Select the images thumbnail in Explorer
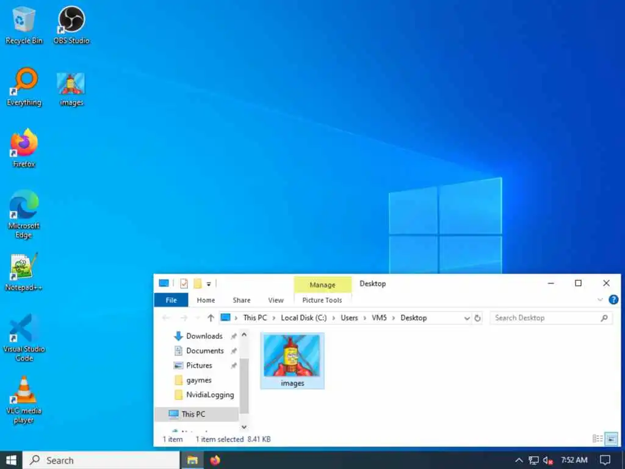Image resolution: width=625 pixels, height=469 pixels. (292, 360)
